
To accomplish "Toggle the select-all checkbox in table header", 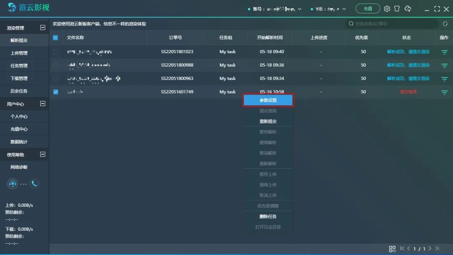I will coord(56,38).
